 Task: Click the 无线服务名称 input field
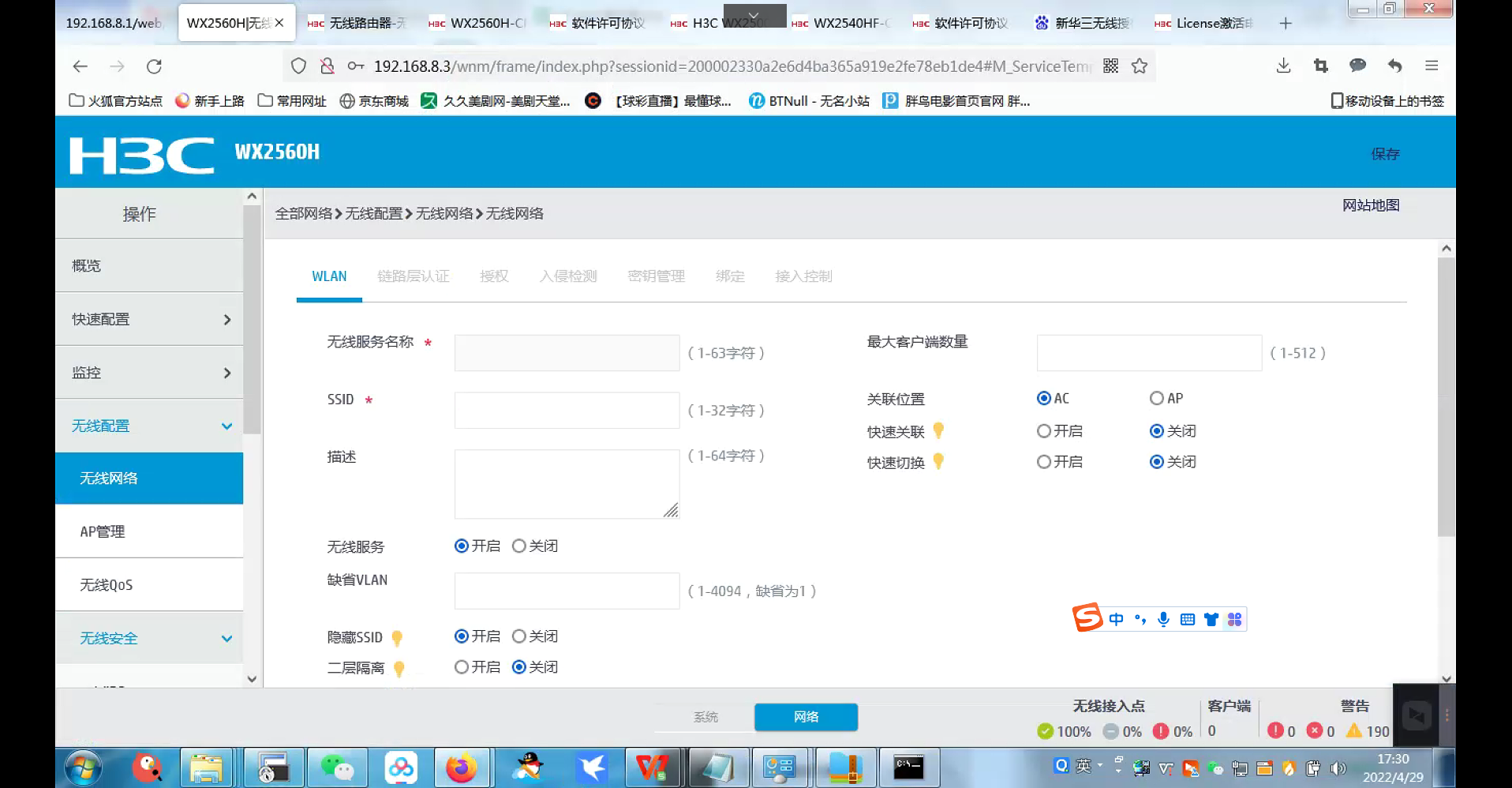pos(567,353)
